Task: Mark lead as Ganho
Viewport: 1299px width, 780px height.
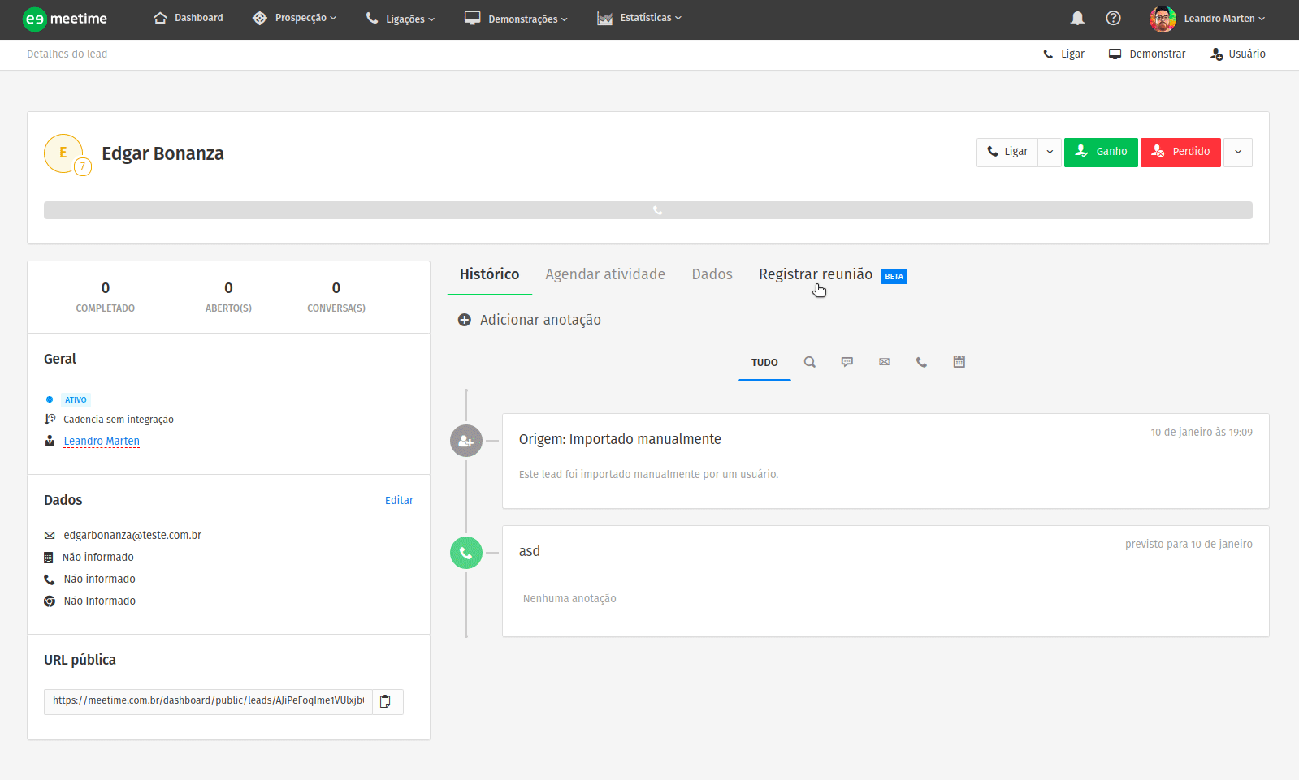Action: [x=1101, y=152]
